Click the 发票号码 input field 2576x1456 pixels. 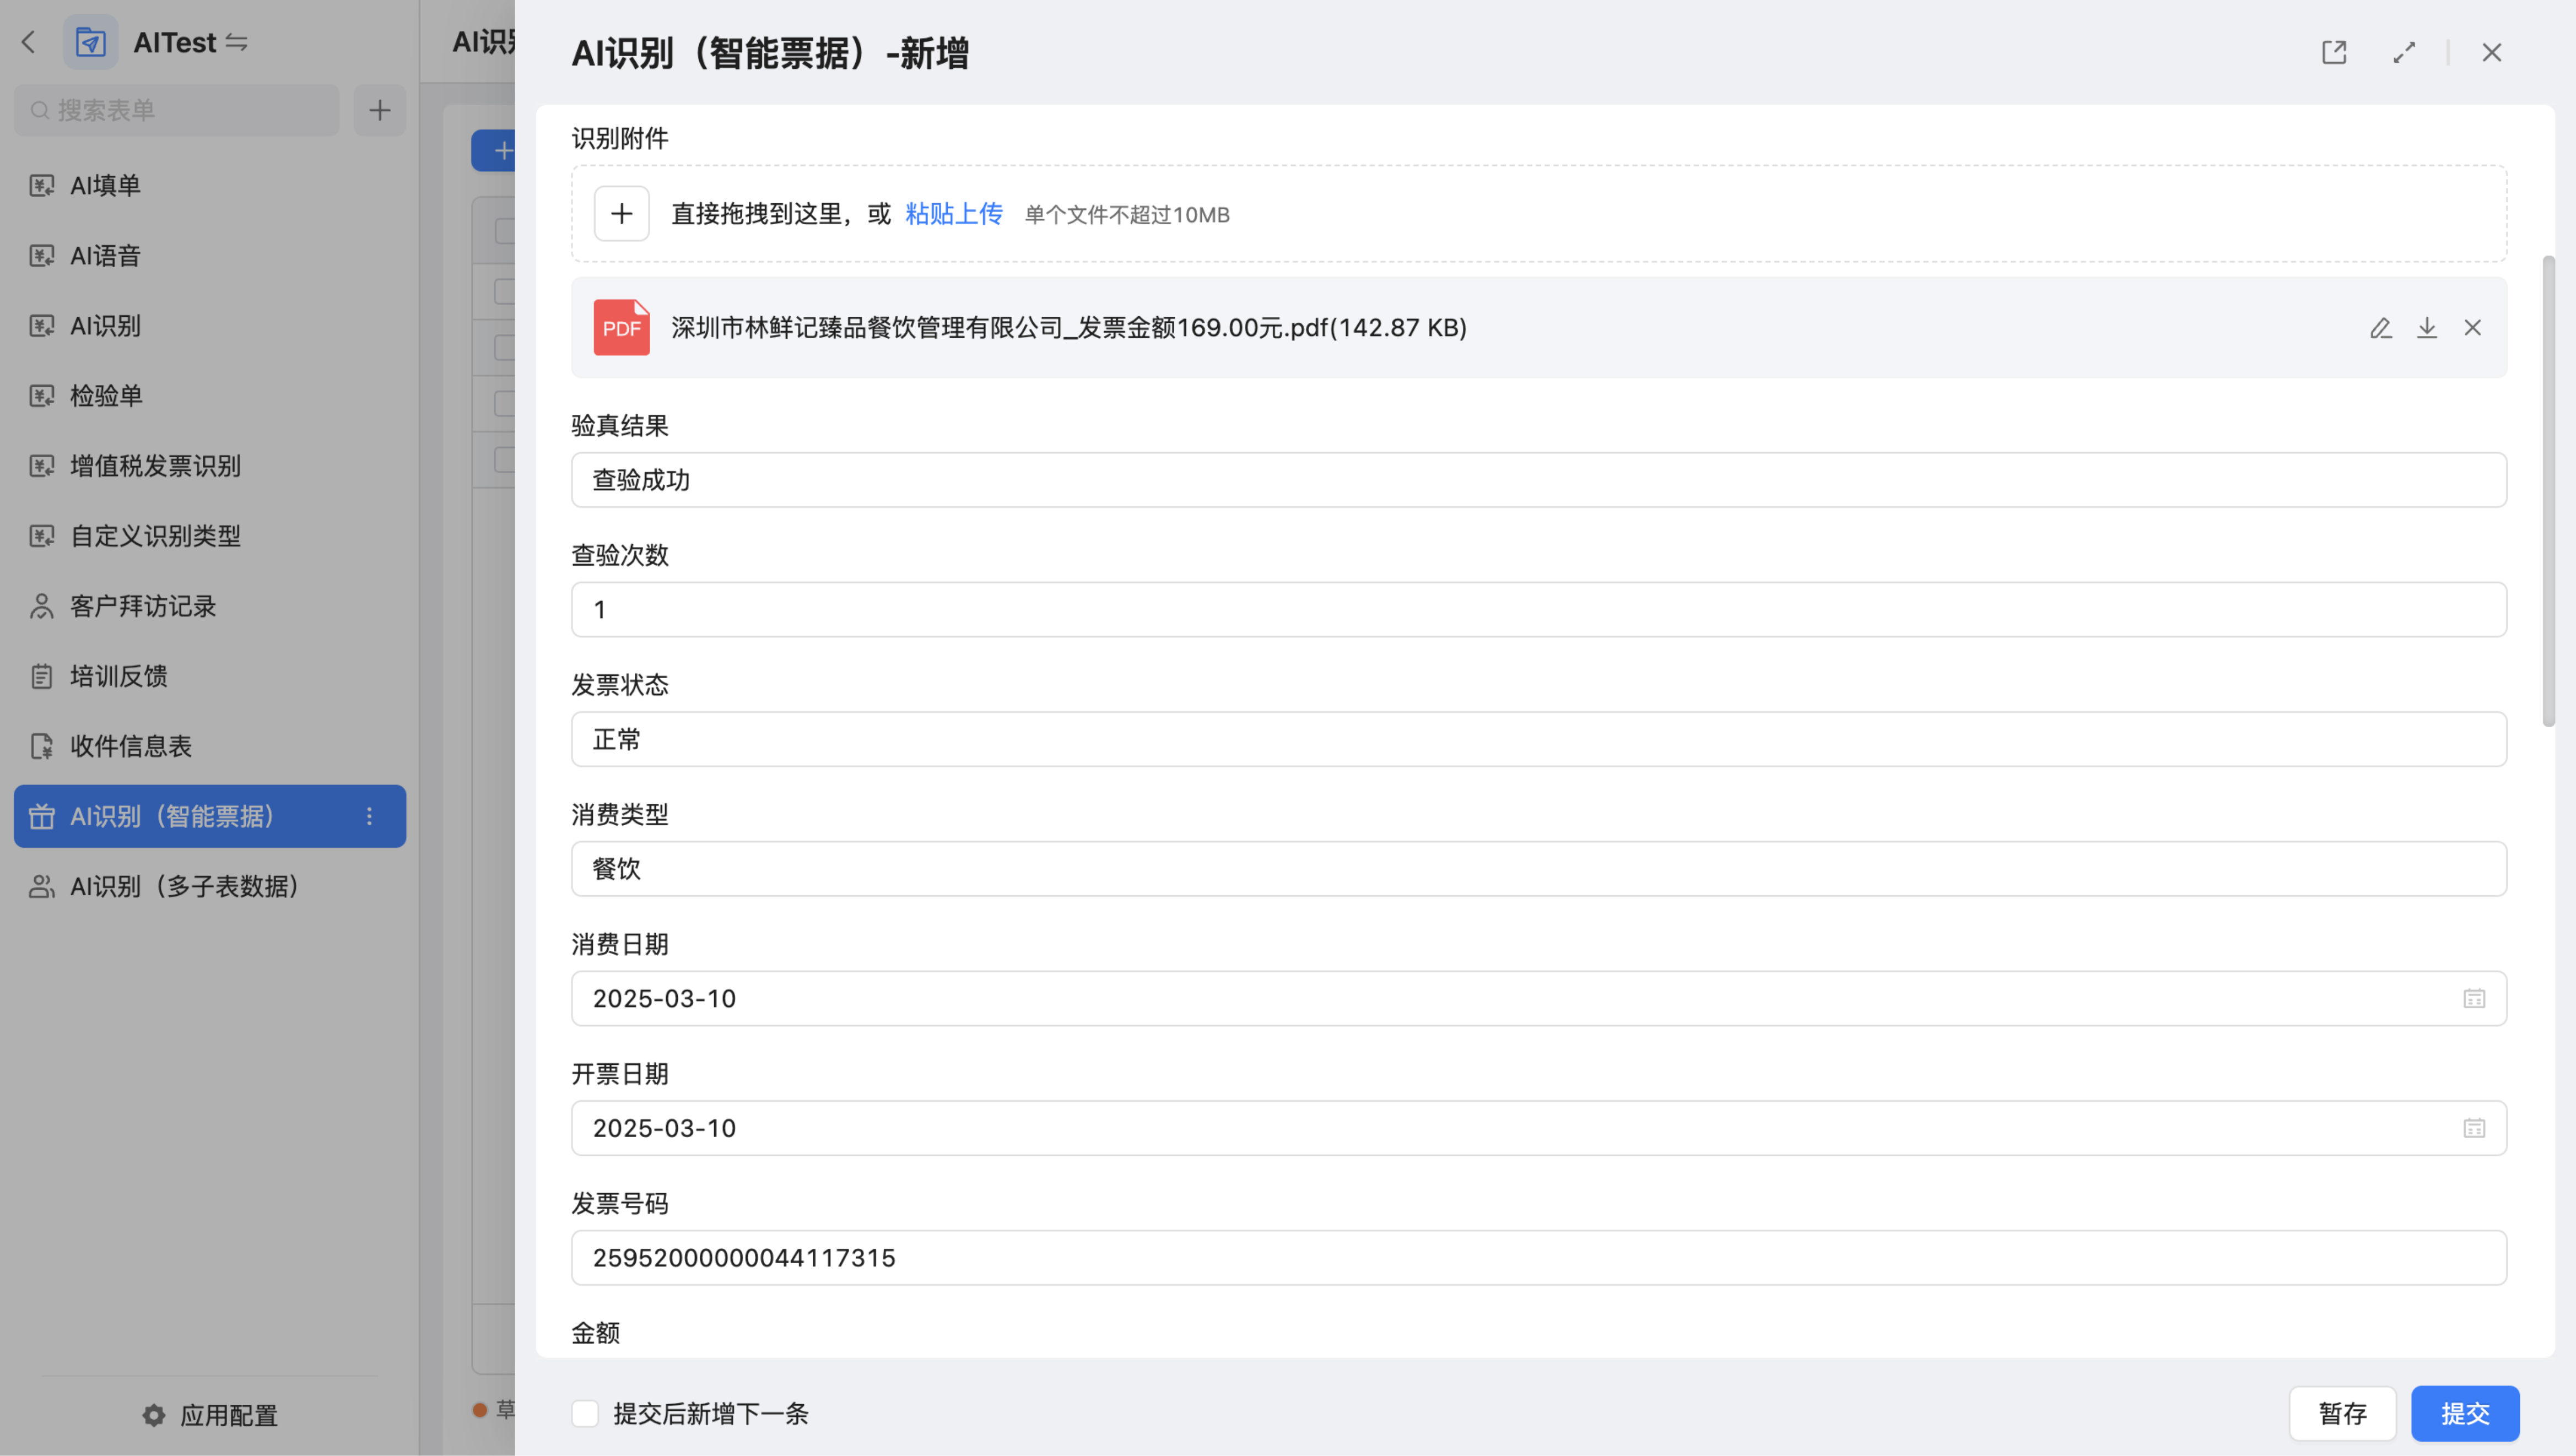pyautogui.click(x=1538, y=1258)
